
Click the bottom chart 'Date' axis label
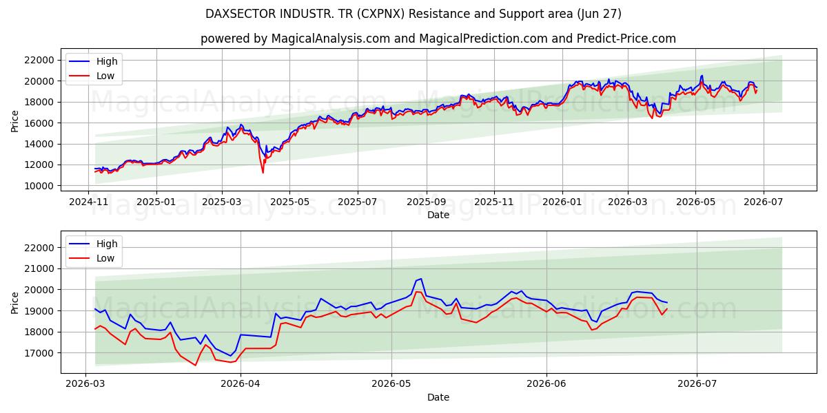tap(438, 397)
